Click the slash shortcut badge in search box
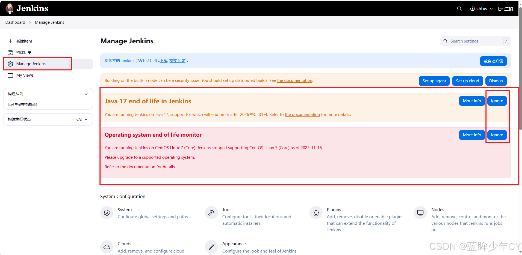The width and height of the screenshot is (522, 255). (x=506, y=41)
